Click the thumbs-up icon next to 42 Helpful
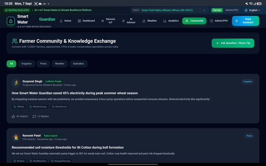 coord(14,117)
